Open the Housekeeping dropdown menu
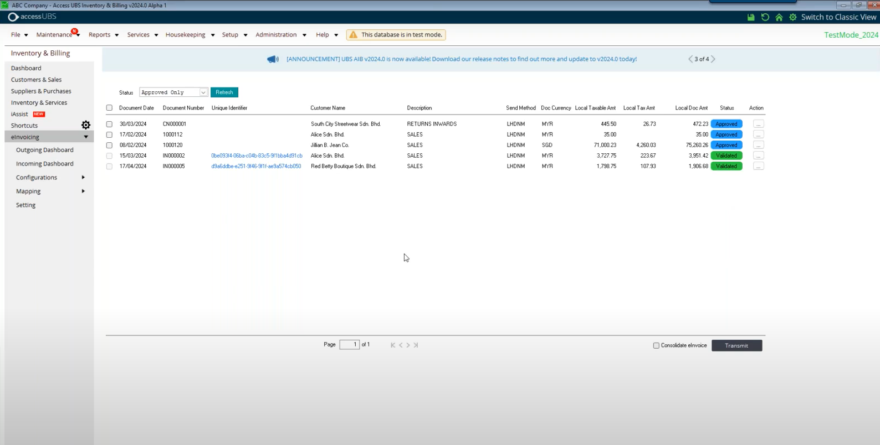This screenshot has width=880, height=445. 190,35
